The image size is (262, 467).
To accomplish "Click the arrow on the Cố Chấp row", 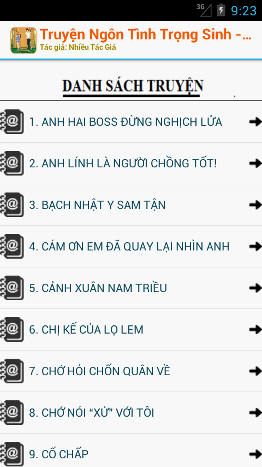I will 255,454.
